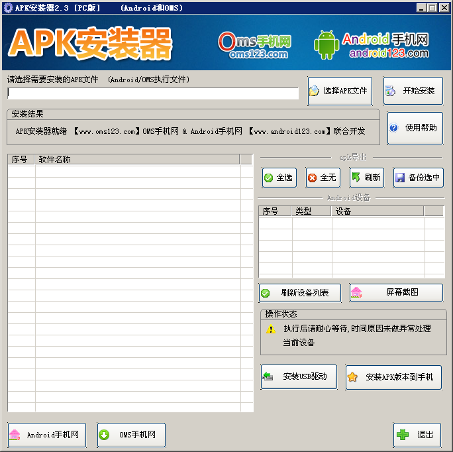The image size is (453, 452).
Task: Click 安装APK版本到手机 label
Action: point(399,377)
